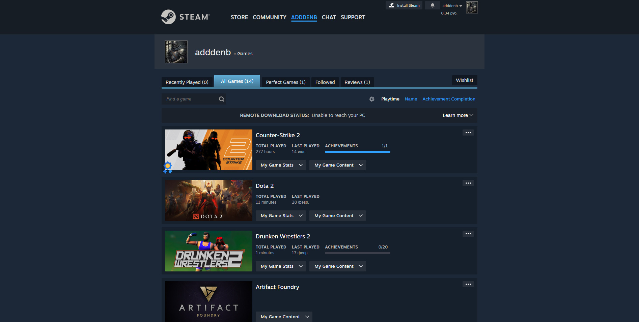Click the perfect game badge on Counter-Strike 2
This screenshot has width=639, height=322.
(168, 167)
